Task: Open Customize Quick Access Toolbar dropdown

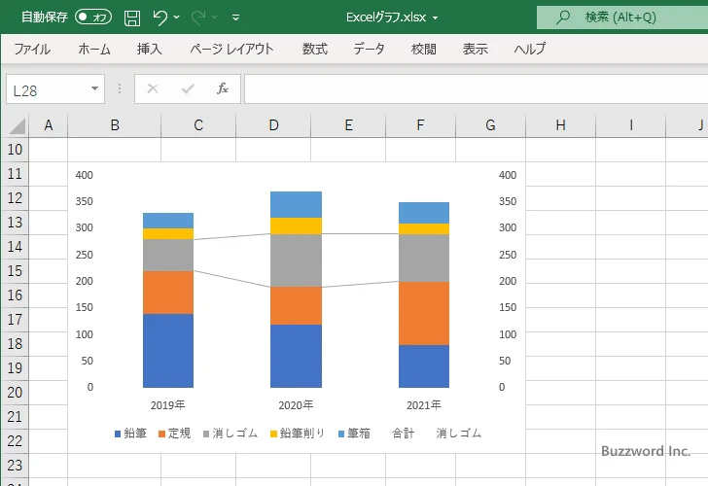Action: click(x=235, y=17)
